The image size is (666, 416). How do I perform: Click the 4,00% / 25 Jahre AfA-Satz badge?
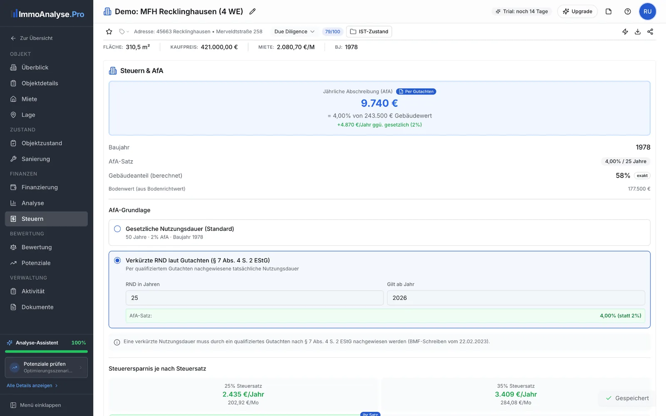pyautogui.click(x=626, y=161)
